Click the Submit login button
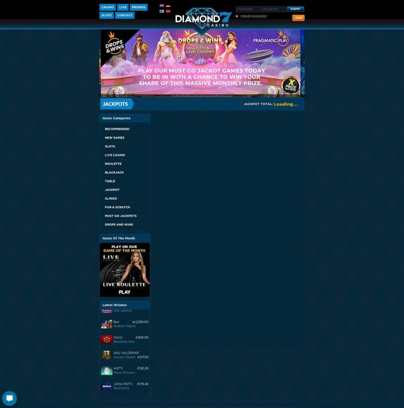 [x=295, y=9]
